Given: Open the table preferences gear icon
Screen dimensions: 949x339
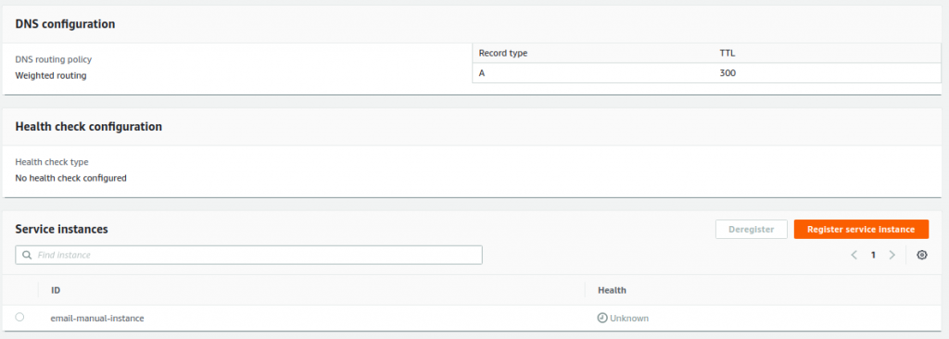Looking at the screenshot, I should pyautogui.click(x=922, y=255).
